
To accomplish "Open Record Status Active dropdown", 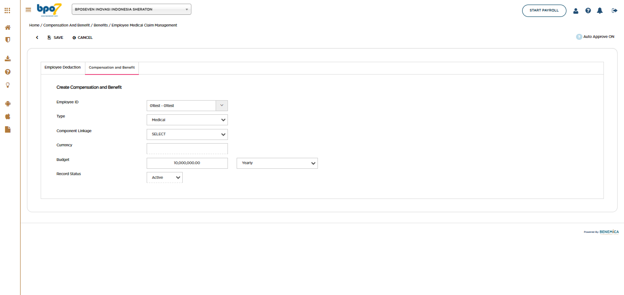I will click(164, 177).
